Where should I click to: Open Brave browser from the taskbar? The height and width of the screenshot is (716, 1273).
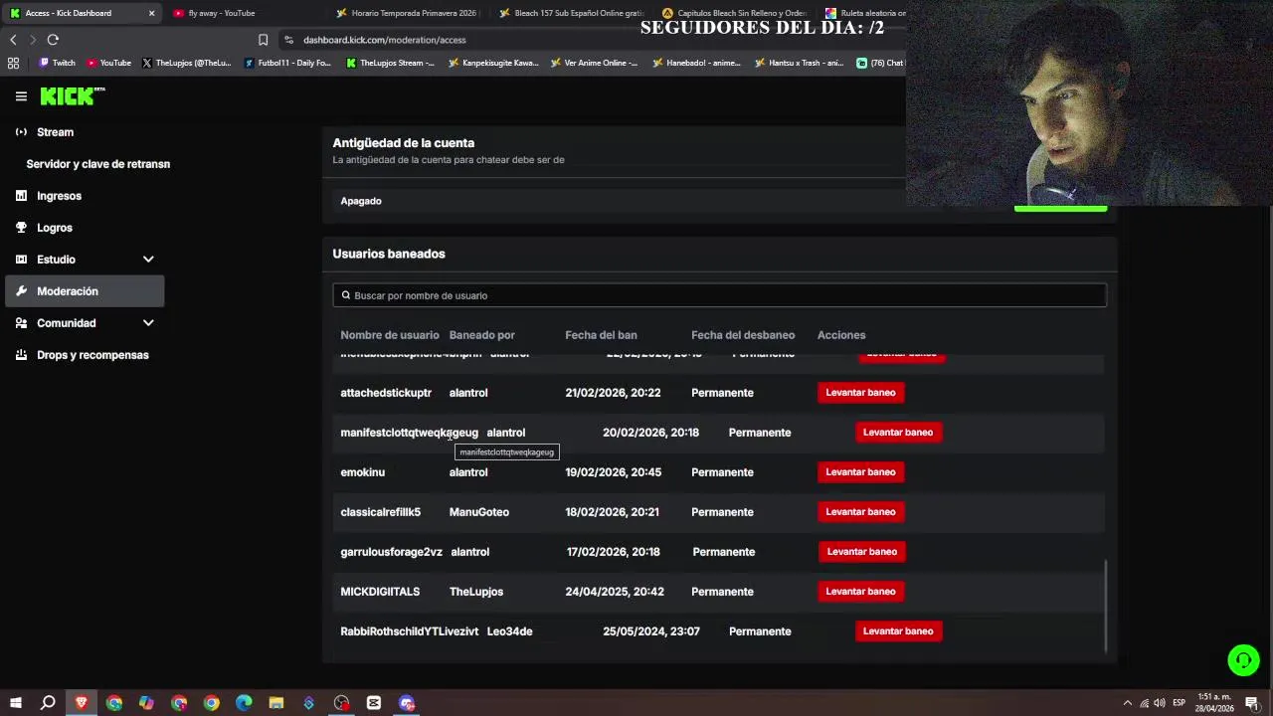(82, 703)
